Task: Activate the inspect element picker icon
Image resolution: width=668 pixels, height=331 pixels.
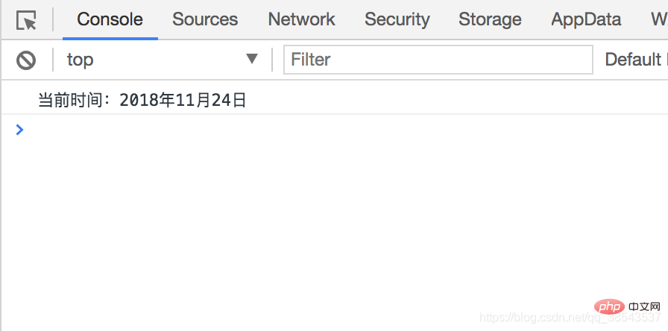Action: (26, 20)
